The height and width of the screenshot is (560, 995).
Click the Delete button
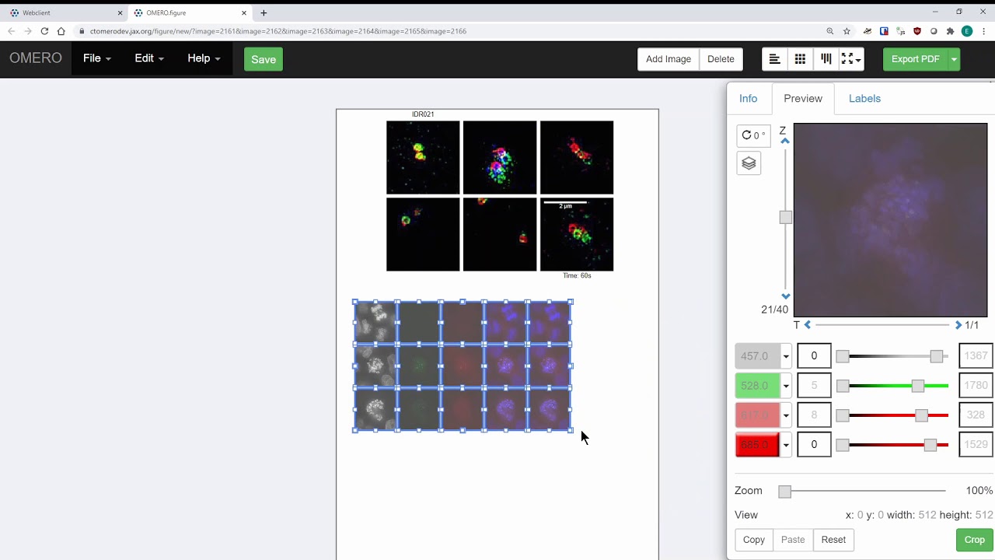coord(721,59)
